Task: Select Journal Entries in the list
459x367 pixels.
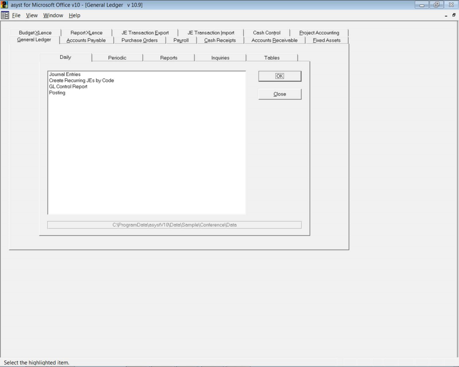Action: [x=65, y=75]
